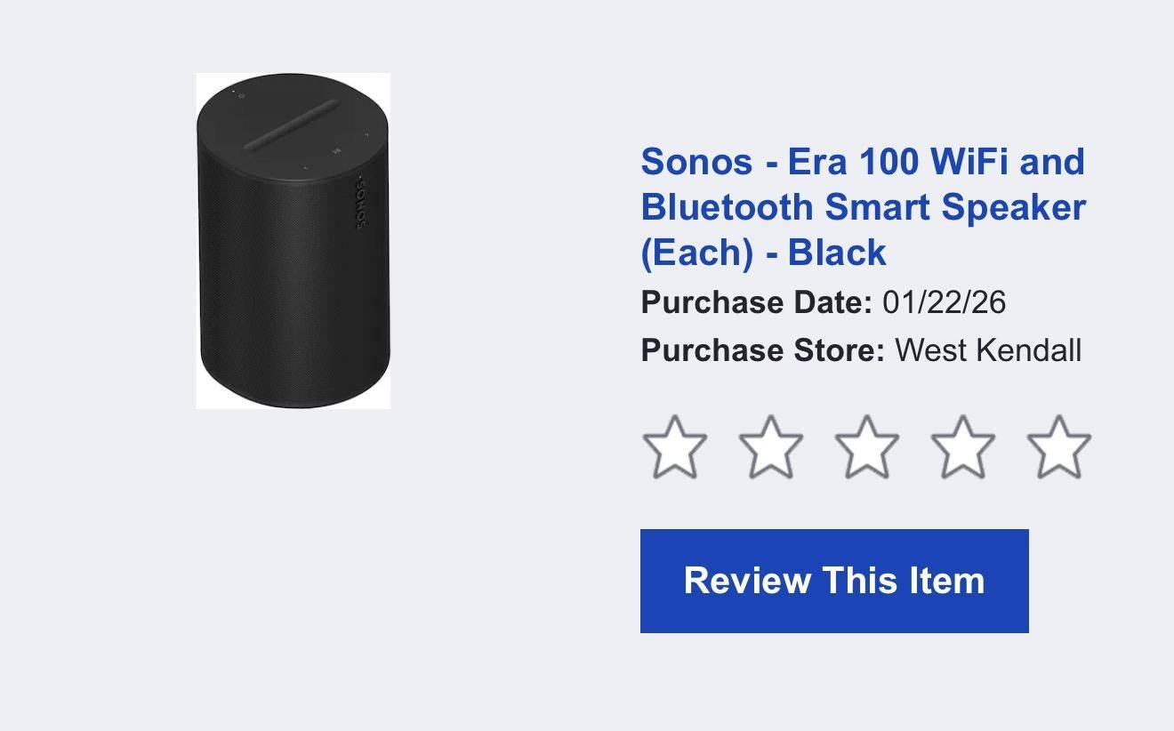Click the "(Each) - Black" title line
1174x731 pixels.
(763, 252)
